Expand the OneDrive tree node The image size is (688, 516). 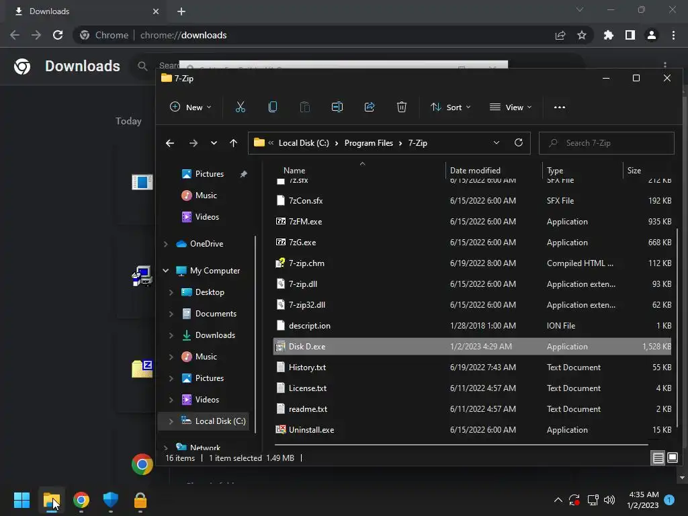click(166, 244)
